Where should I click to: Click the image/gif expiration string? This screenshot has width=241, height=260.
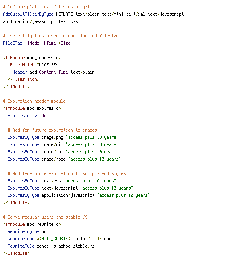92,145
